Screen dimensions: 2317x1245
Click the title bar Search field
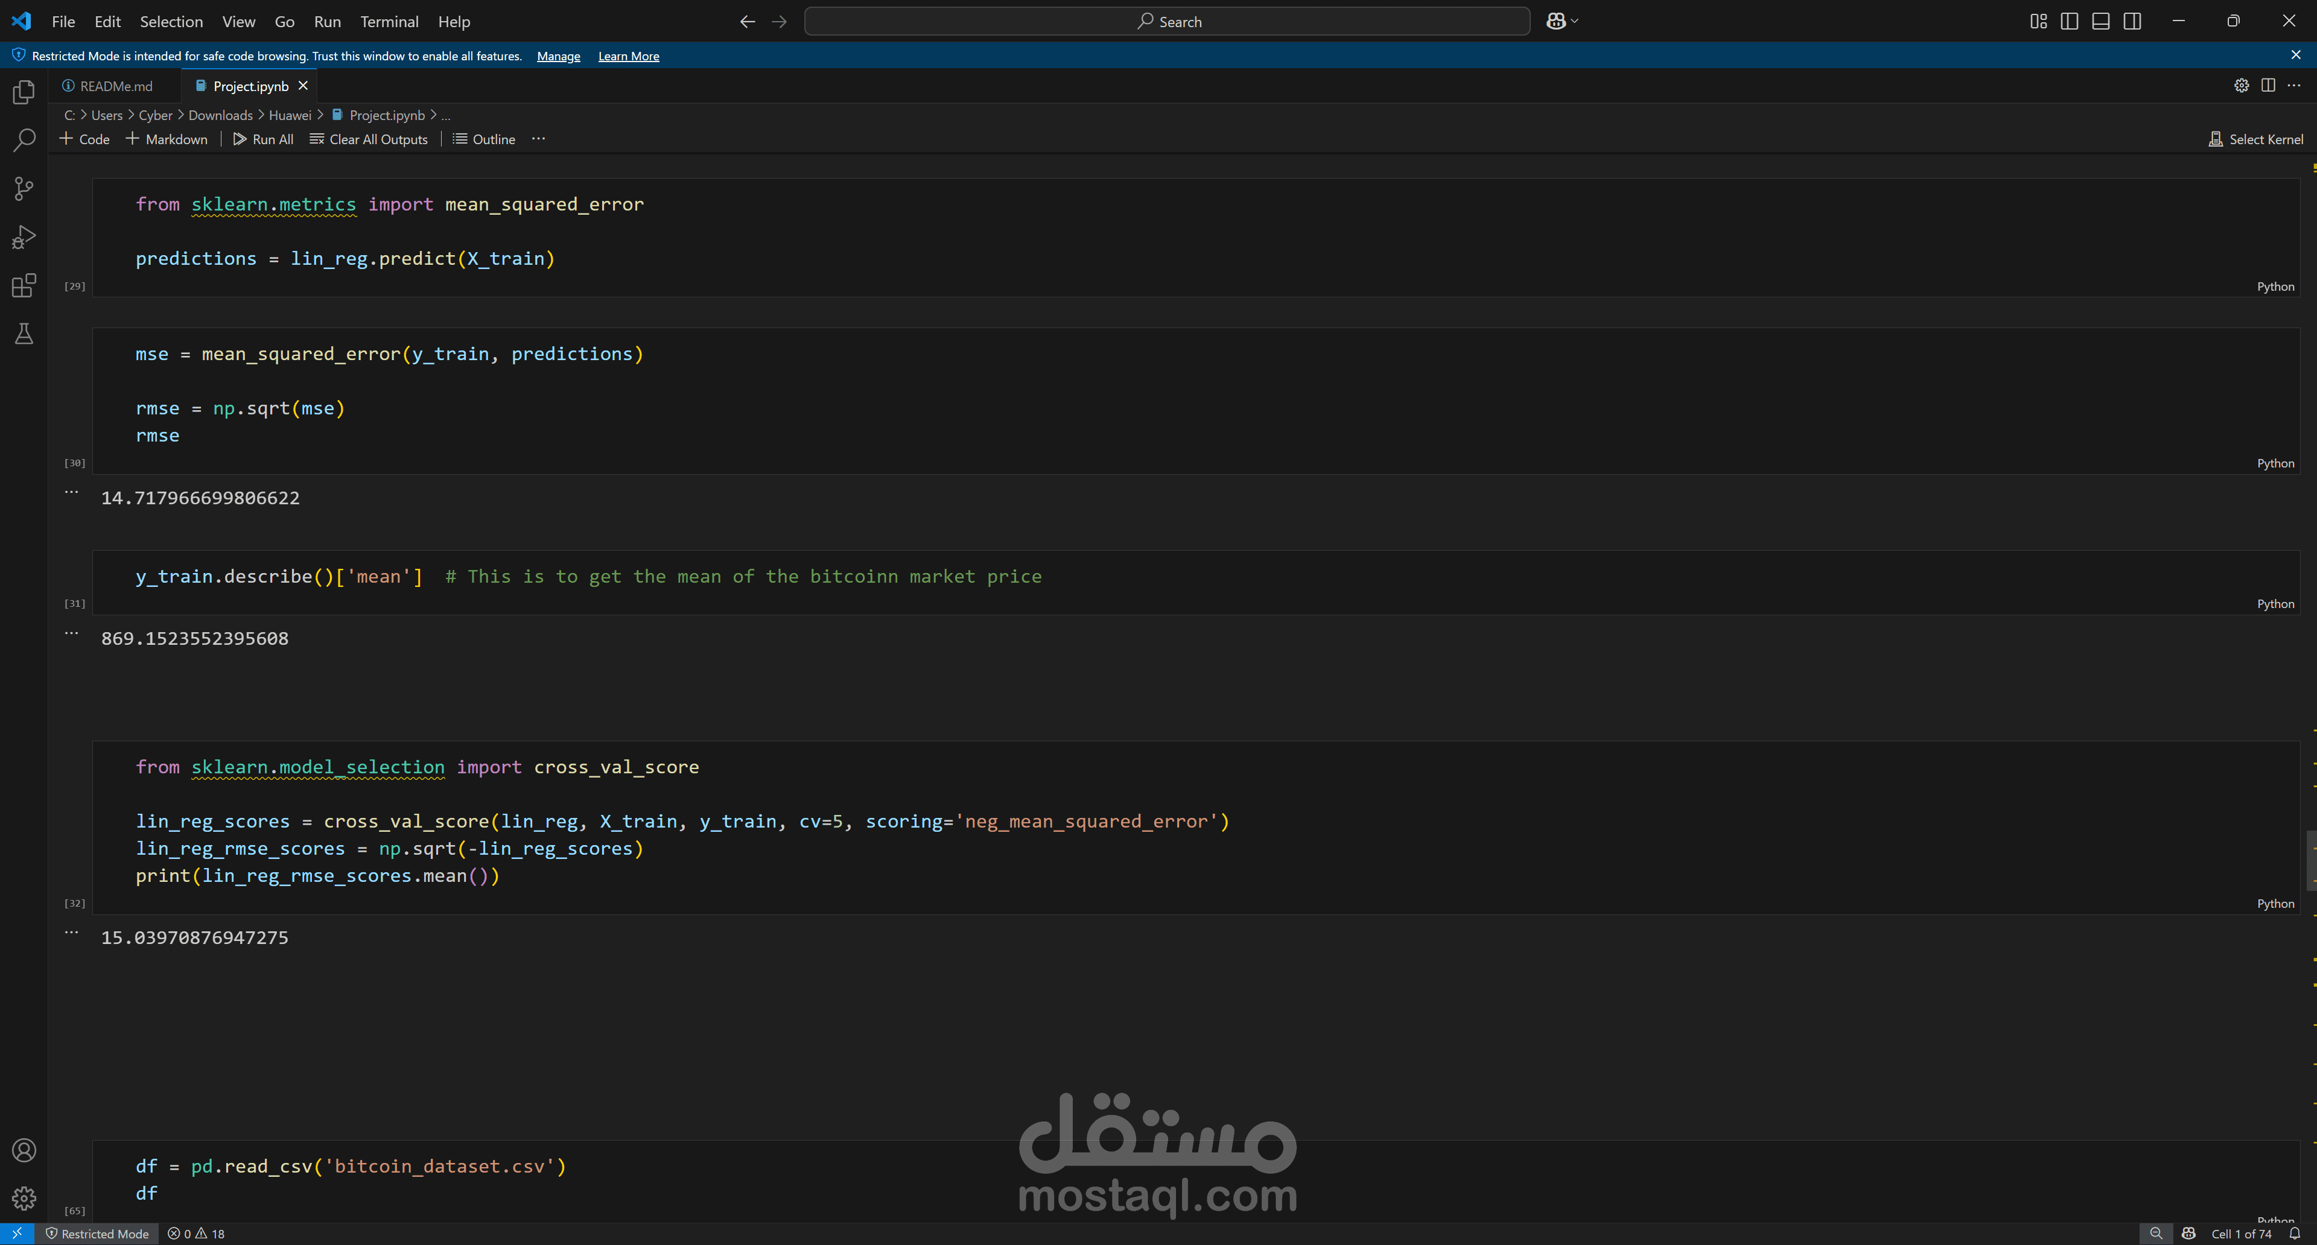click(x=1166, y=22)
